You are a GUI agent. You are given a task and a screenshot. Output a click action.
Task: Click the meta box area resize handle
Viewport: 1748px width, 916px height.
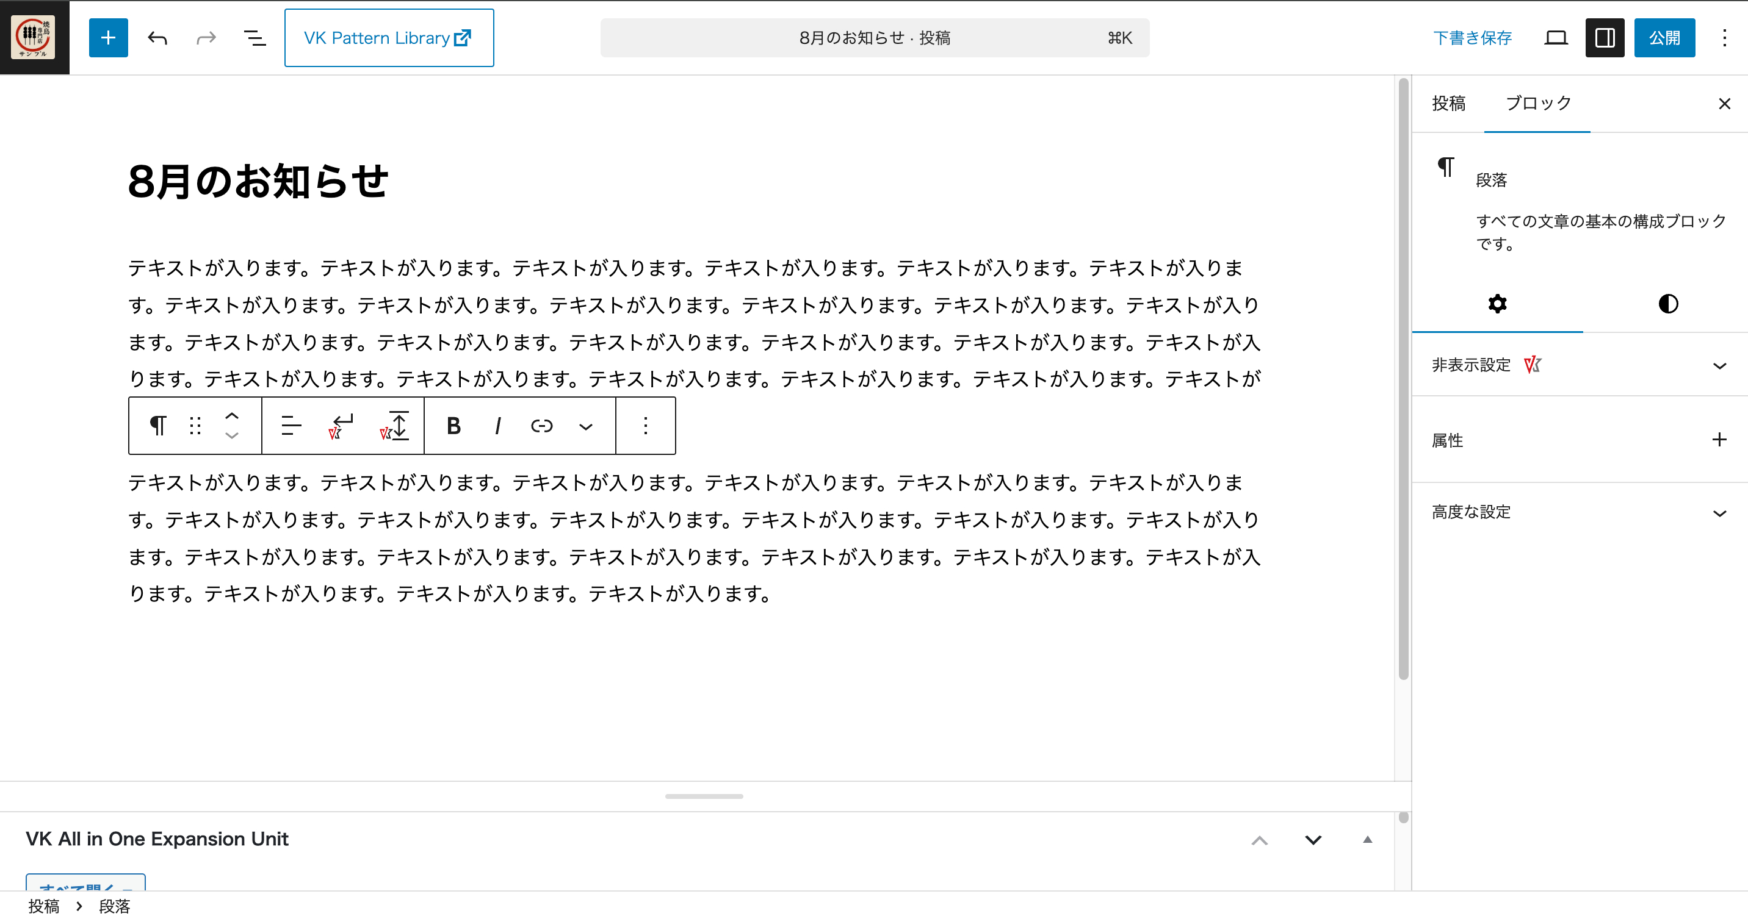704,796
